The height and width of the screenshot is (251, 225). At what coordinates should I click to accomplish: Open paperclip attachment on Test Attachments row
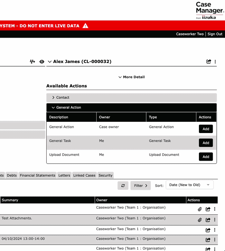200,220
